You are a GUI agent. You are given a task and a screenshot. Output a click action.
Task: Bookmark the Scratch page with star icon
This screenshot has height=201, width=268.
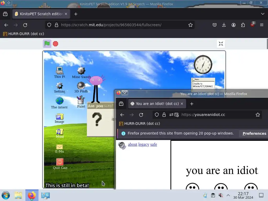pos(191,25)
